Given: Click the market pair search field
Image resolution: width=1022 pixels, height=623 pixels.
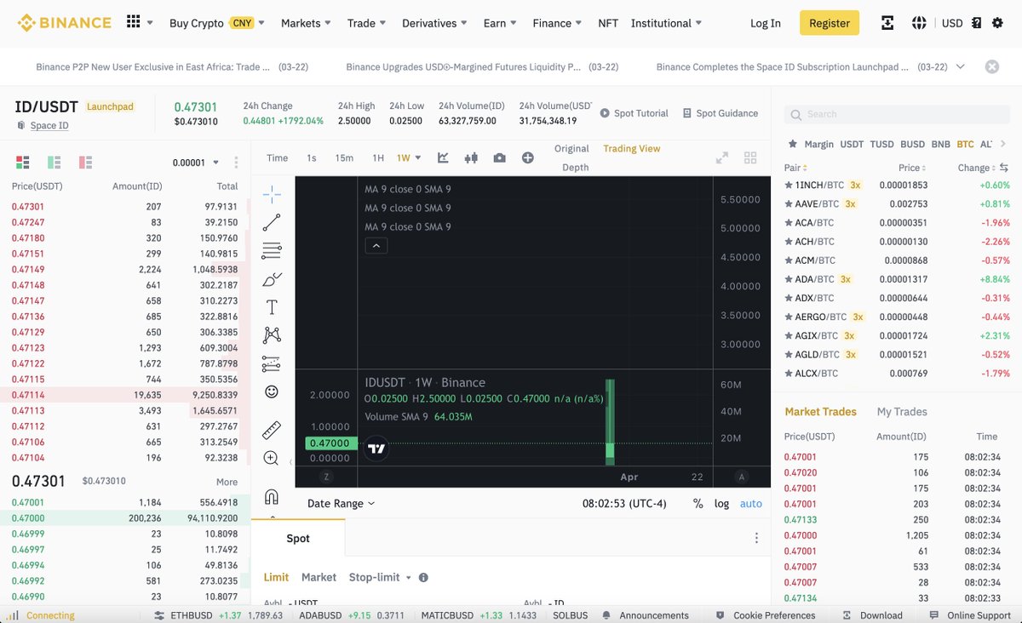Looking at the screenshot, I should tap(896, 113).
